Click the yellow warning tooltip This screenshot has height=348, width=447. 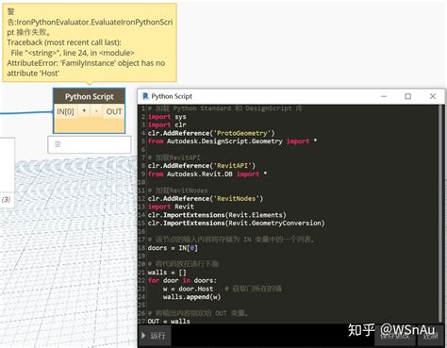pos(90,42)
